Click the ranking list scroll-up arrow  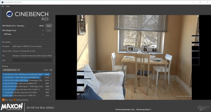(x=51, y=74)
